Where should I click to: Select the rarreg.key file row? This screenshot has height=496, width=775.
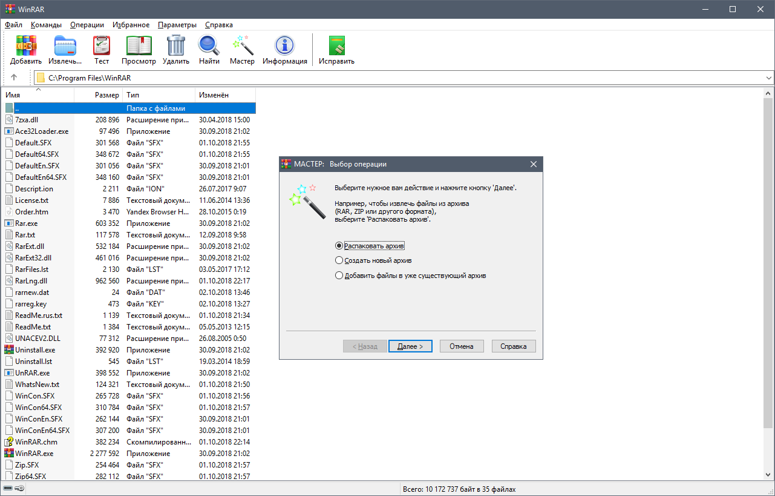[129, 303]
